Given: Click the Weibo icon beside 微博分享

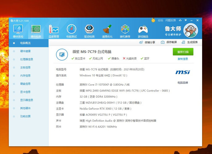Looking at the screenshot, I should click(x=141, y=43).
